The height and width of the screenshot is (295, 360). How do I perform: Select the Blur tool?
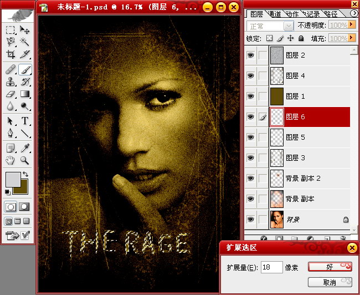coord(10,106)
